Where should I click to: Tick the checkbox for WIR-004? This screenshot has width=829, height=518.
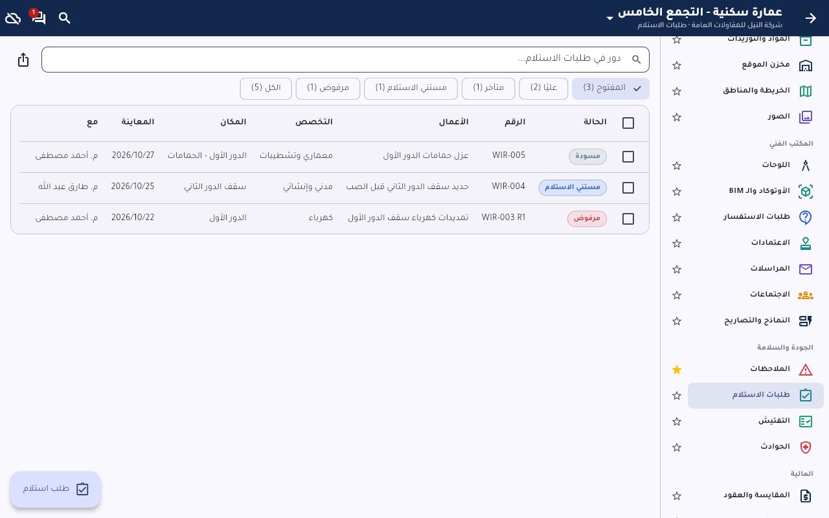point(628,188)
